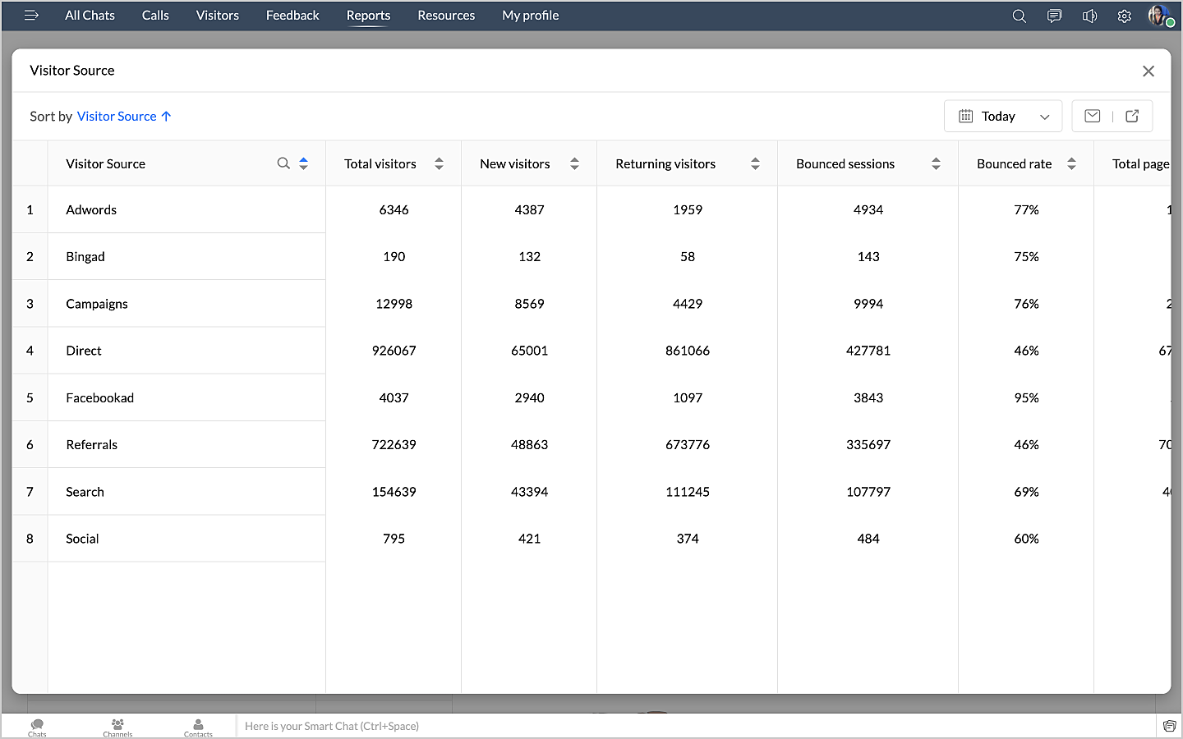Click the search magnifier in top bar
The image size is (1183, 739).
click(1019, 16)
